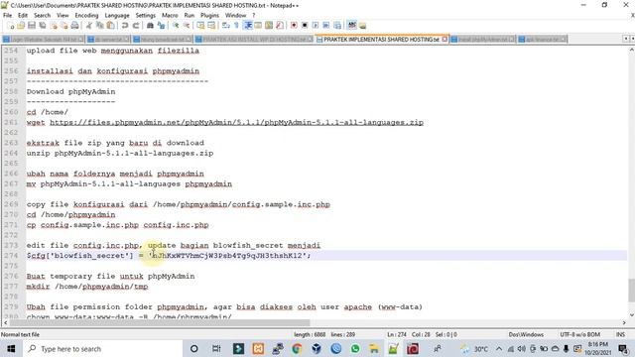
Task: Undo the last edit from the toolbar
Action: pos(125,26)
